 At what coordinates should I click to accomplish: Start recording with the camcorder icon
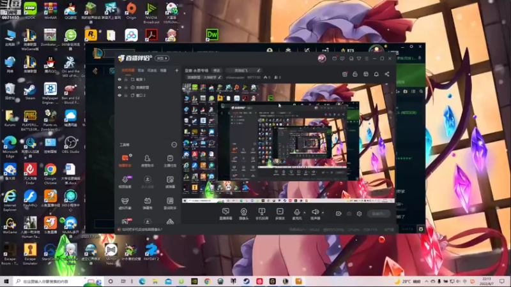pos(339,214)
